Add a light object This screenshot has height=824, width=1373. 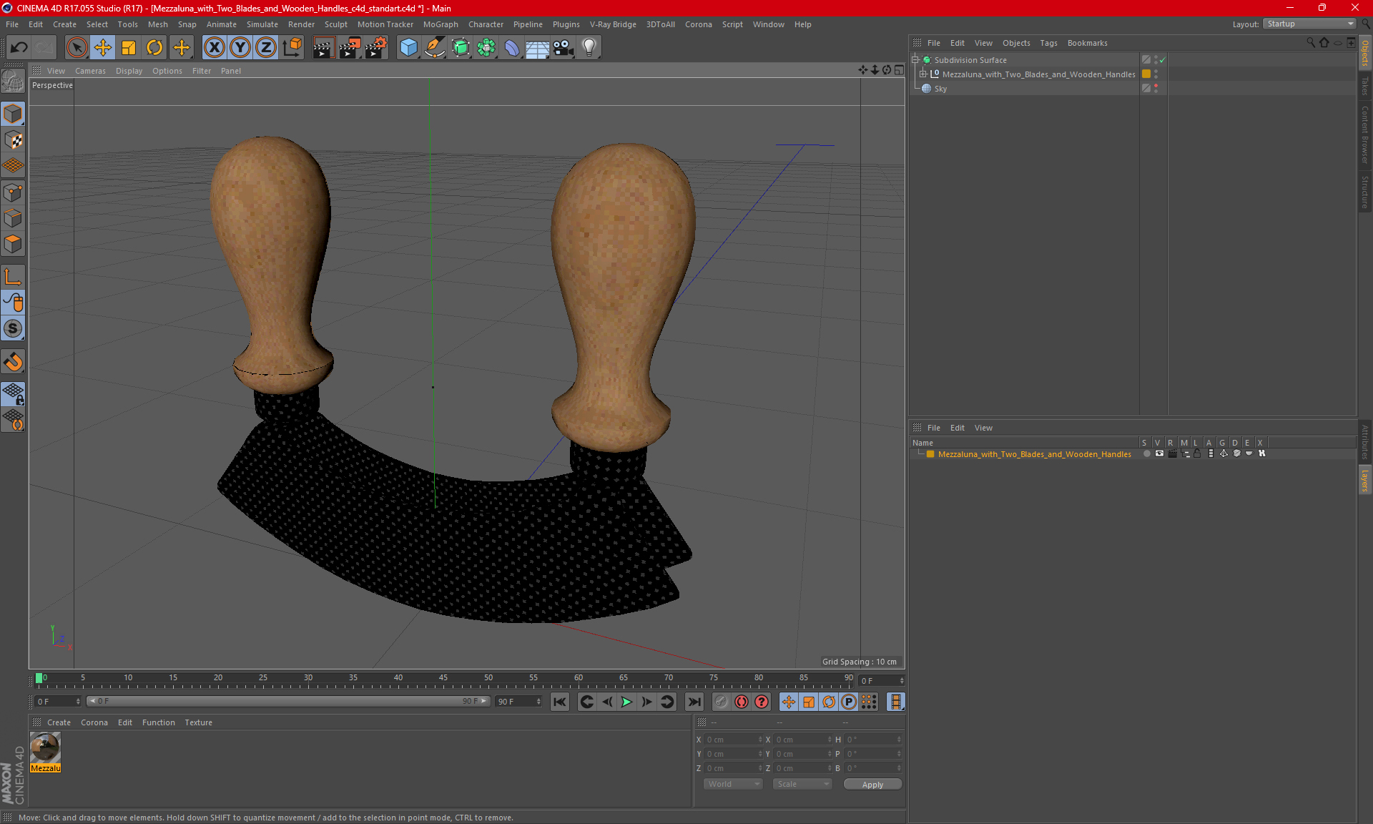click(x=589, y=47)
